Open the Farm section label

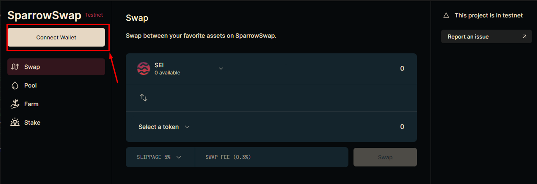(31, 104)
